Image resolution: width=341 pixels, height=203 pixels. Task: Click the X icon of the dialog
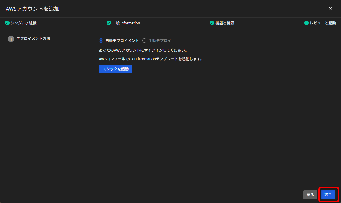331,9
